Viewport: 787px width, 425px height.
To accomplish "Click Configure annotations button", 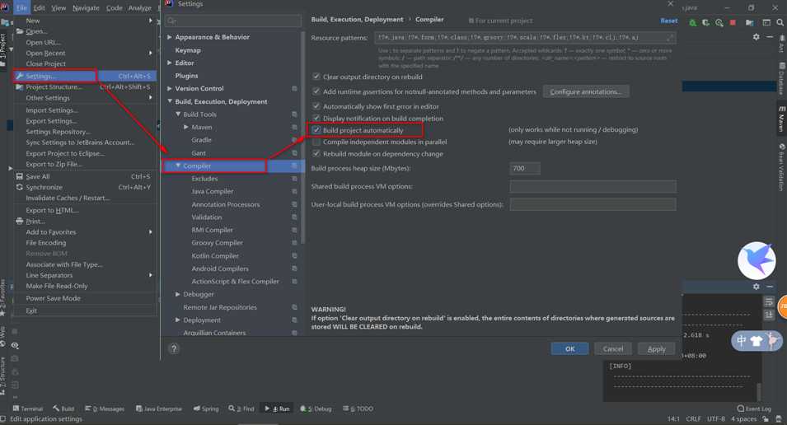I will coord(586,91).
